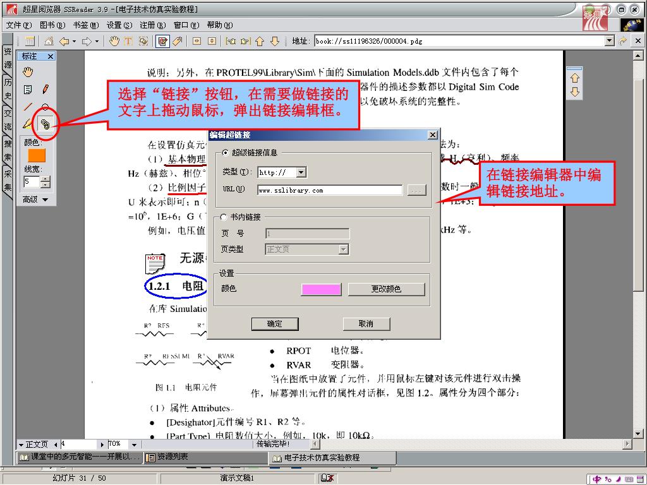Select the straight line annotation tool
This screenshot has width=647, height=485.
(x=28, y=107)
